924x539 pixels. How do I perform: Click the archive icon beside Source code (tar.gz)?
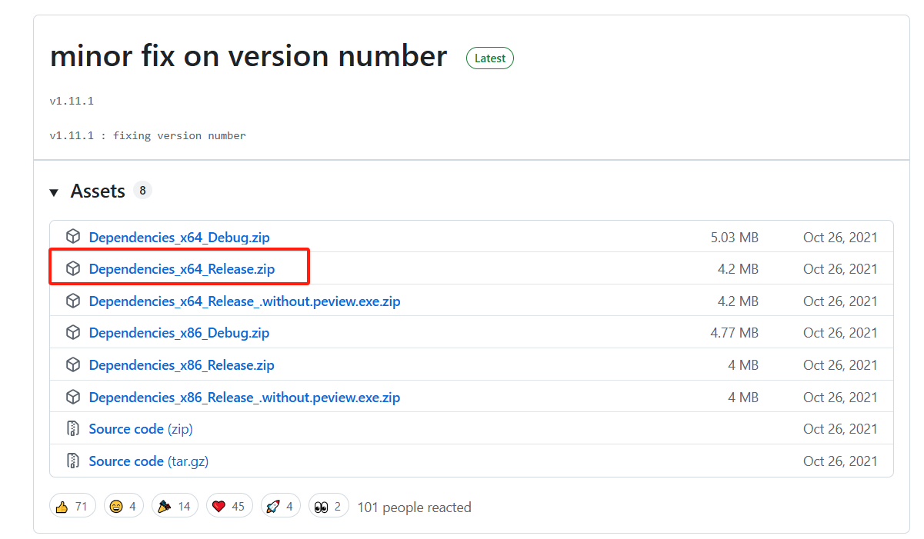click(x=73, y=461)
